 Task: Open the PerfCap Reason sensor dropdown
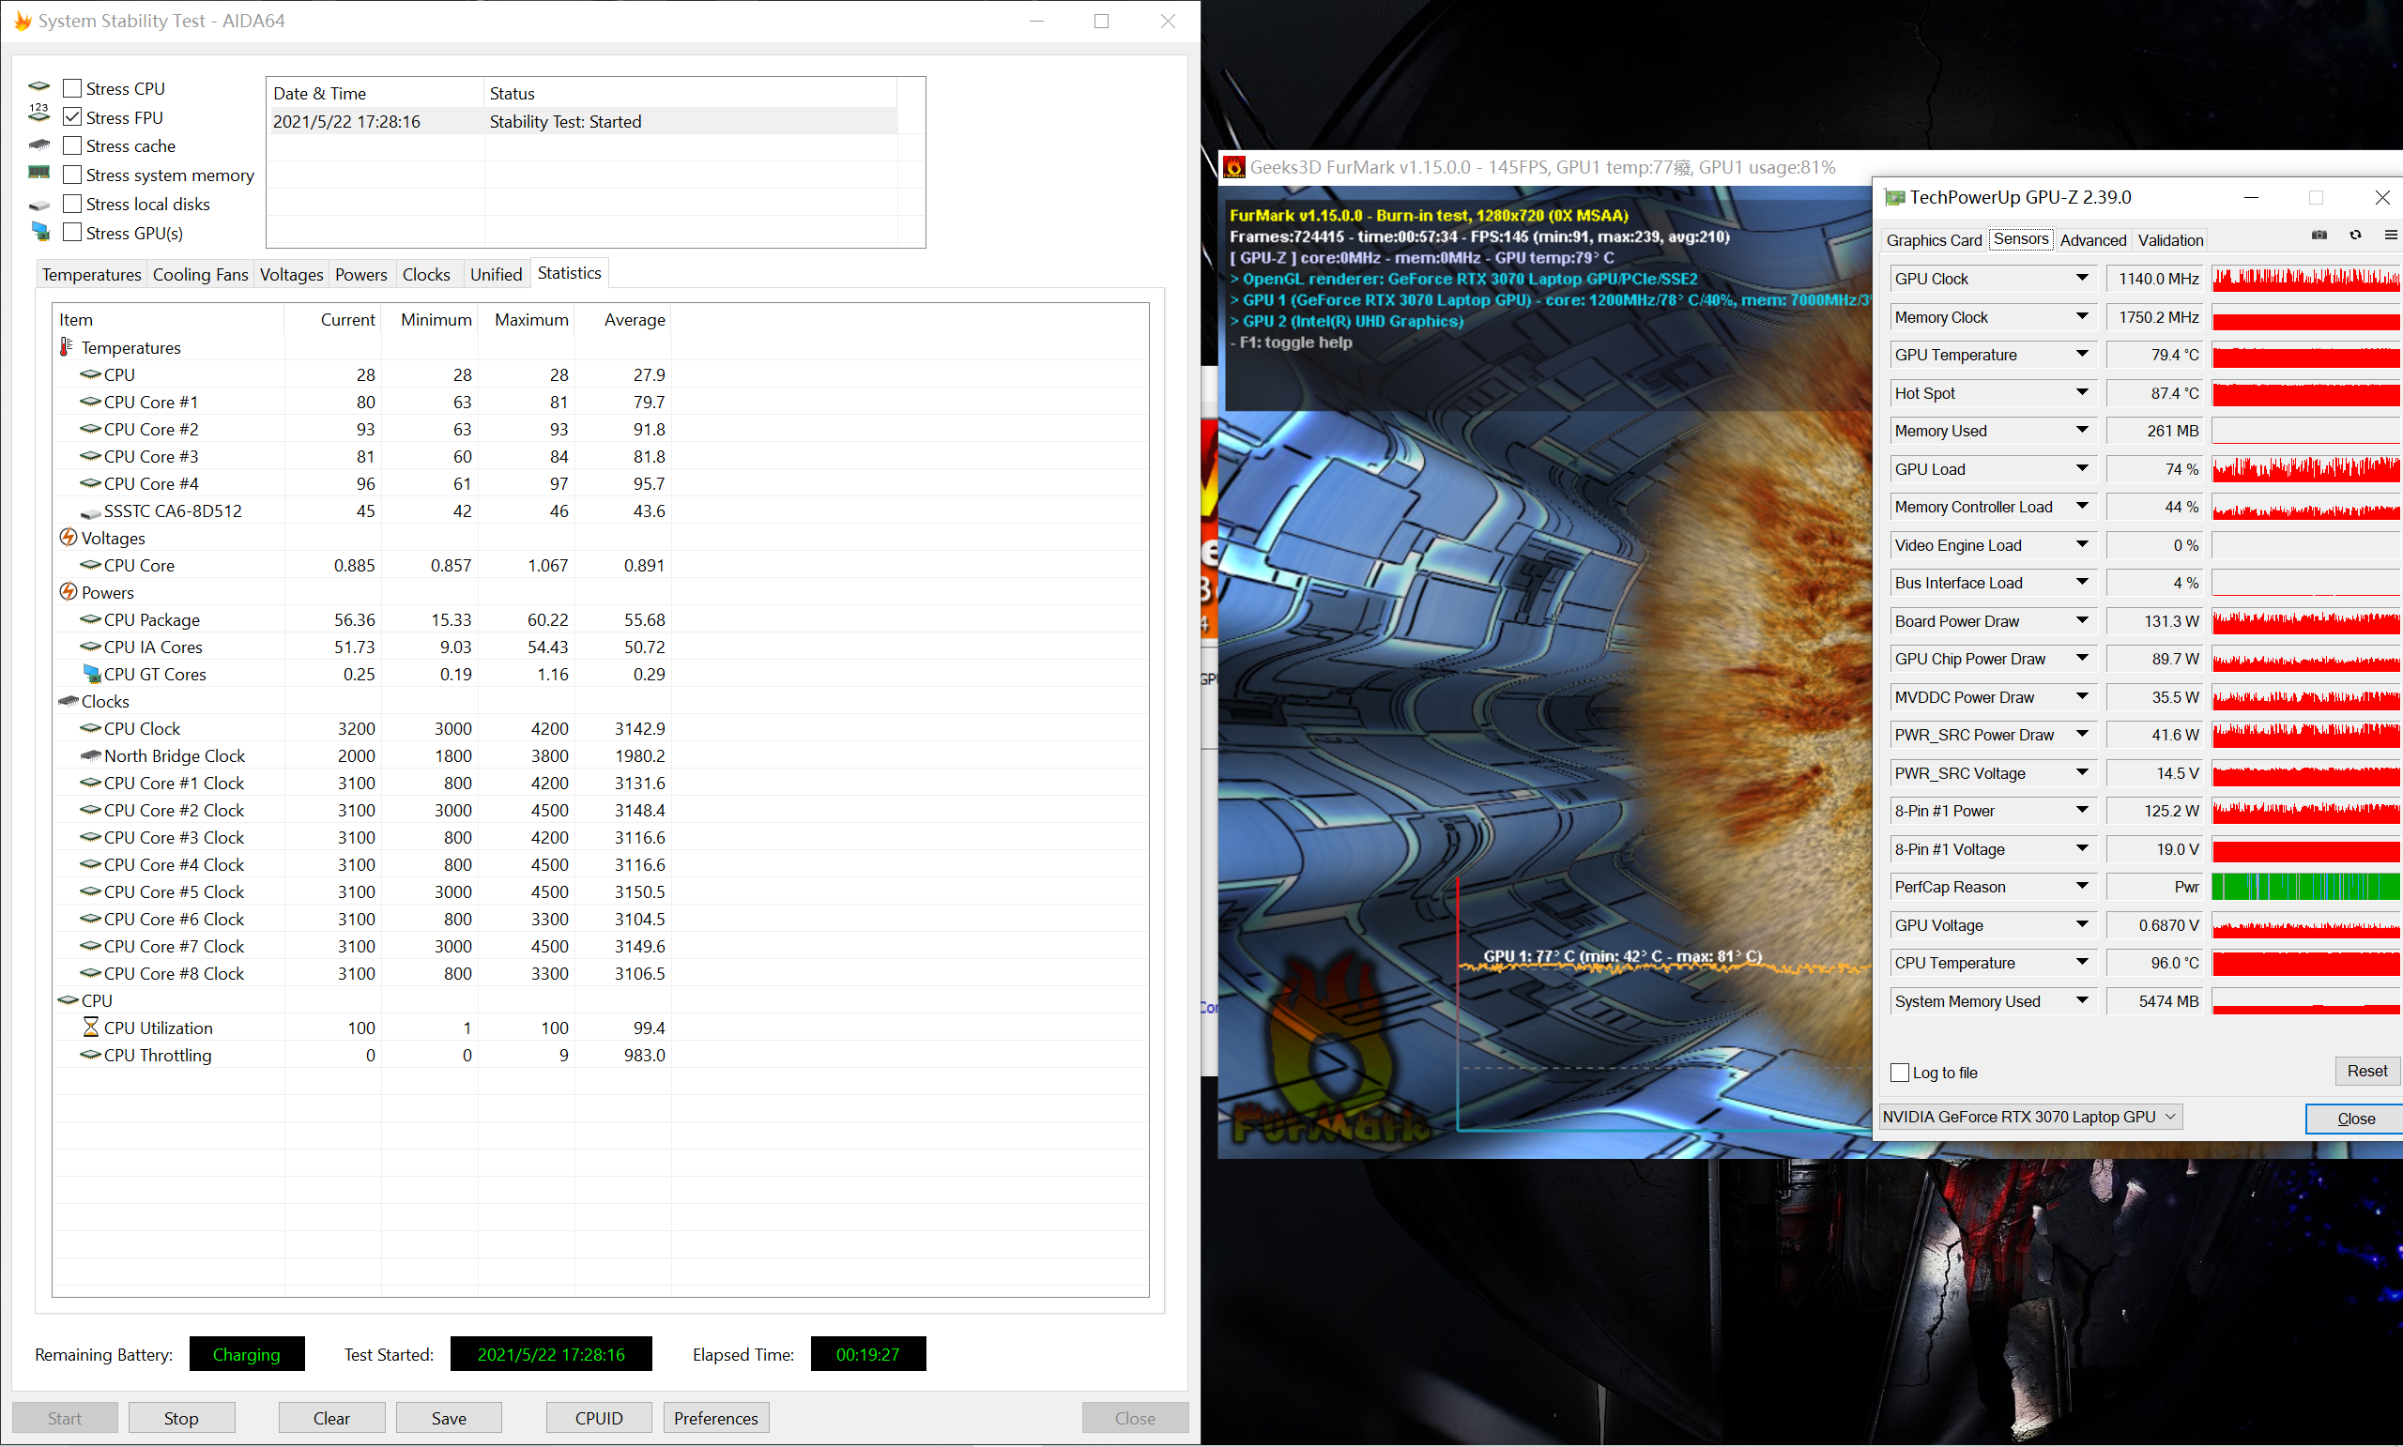(2081, 887)
